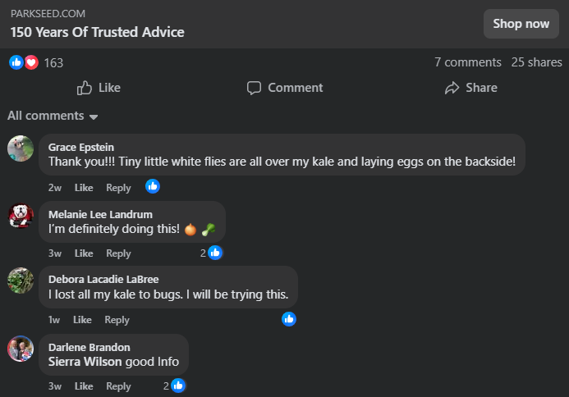This screenshot has height=397, width=569.
Task: Reply to Melanie Lee Landrum's comment
Action: coord(118,253)
